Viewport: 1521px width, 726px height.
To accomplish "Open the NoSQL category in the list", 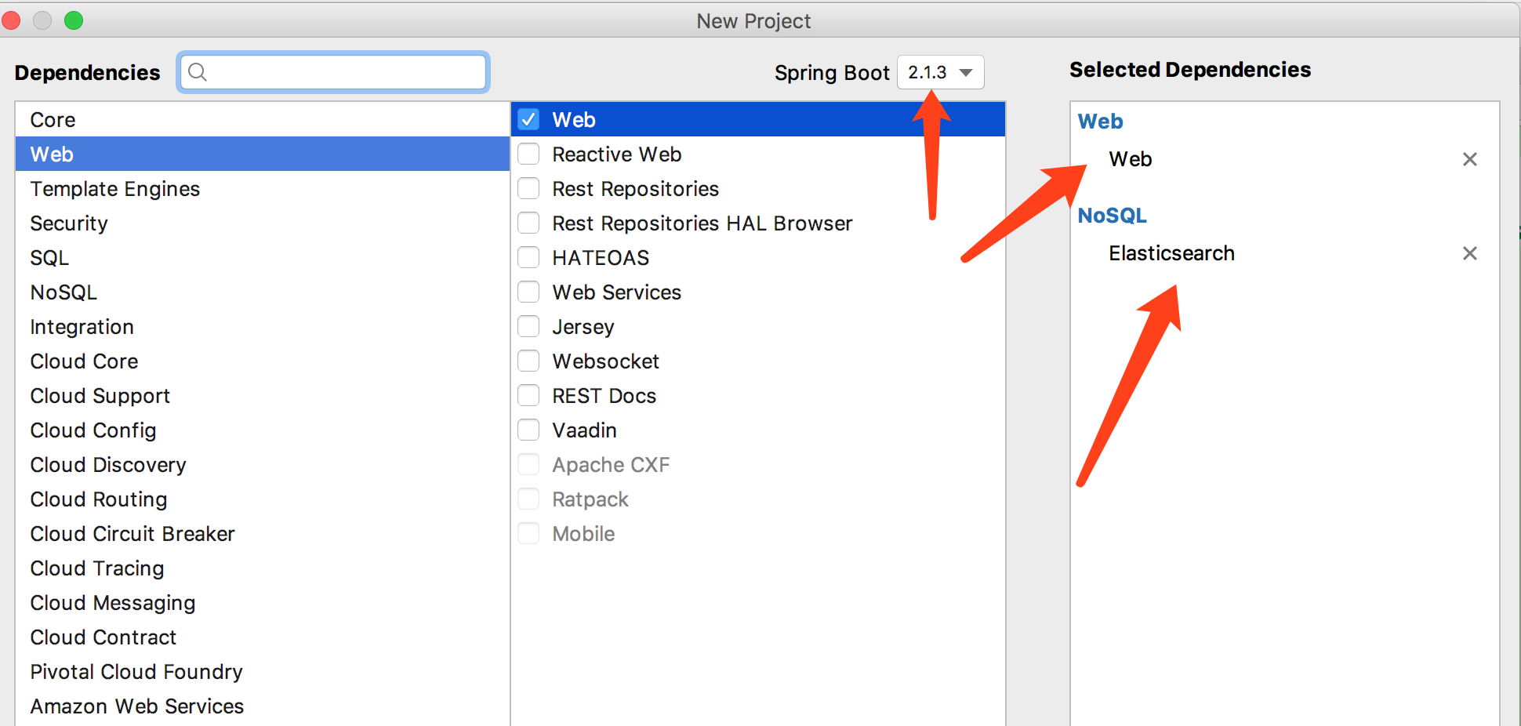I will [x=263, y=292].
